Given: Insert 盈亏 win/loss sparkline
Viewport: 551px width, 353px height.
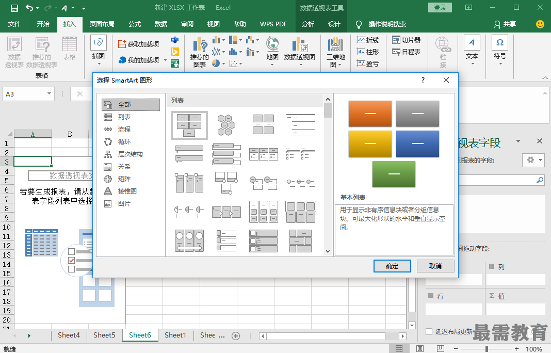Looking at the screenshot, I should tap(367, 63).
